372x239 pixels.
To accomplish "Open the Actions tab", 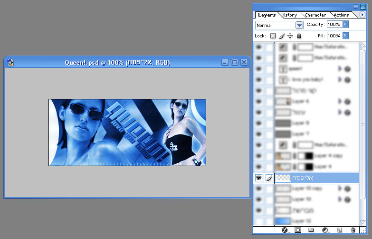I will tap(341, 15).
